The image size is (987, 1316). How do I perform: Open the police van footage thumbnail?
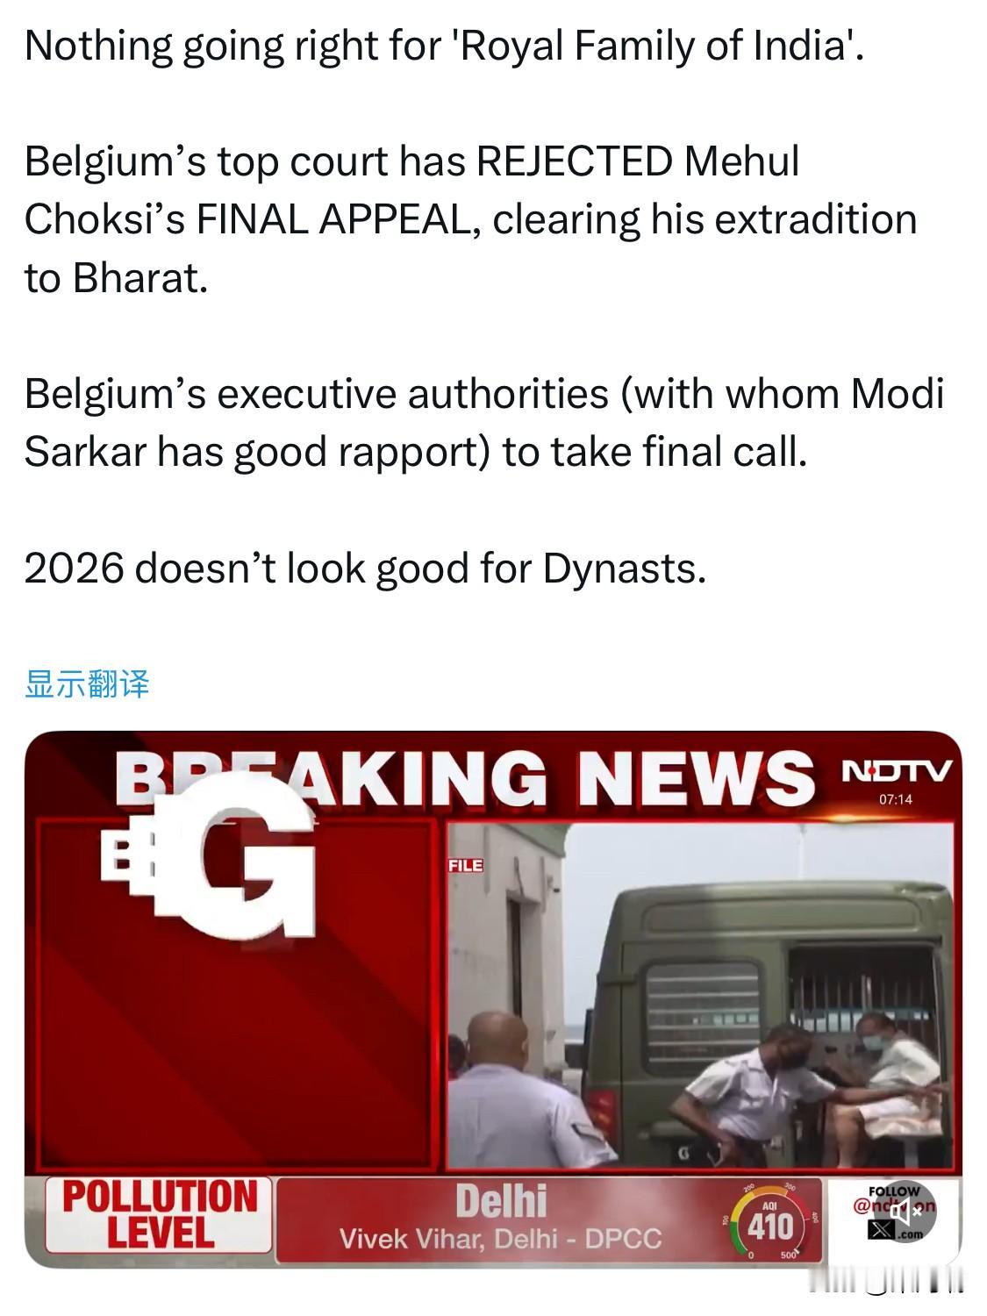tap(700, 995)
